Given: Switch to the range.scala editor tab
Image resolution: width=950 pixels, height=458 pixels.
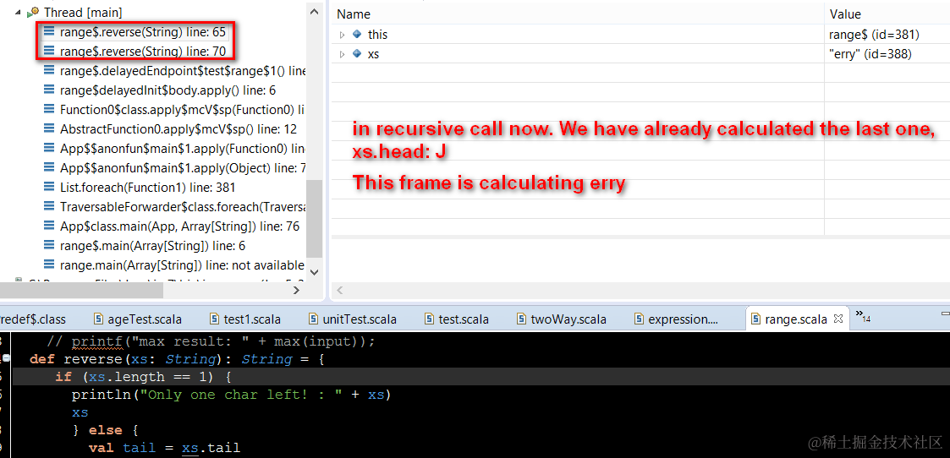Looking at the screenshot, I should click(796, 319).
